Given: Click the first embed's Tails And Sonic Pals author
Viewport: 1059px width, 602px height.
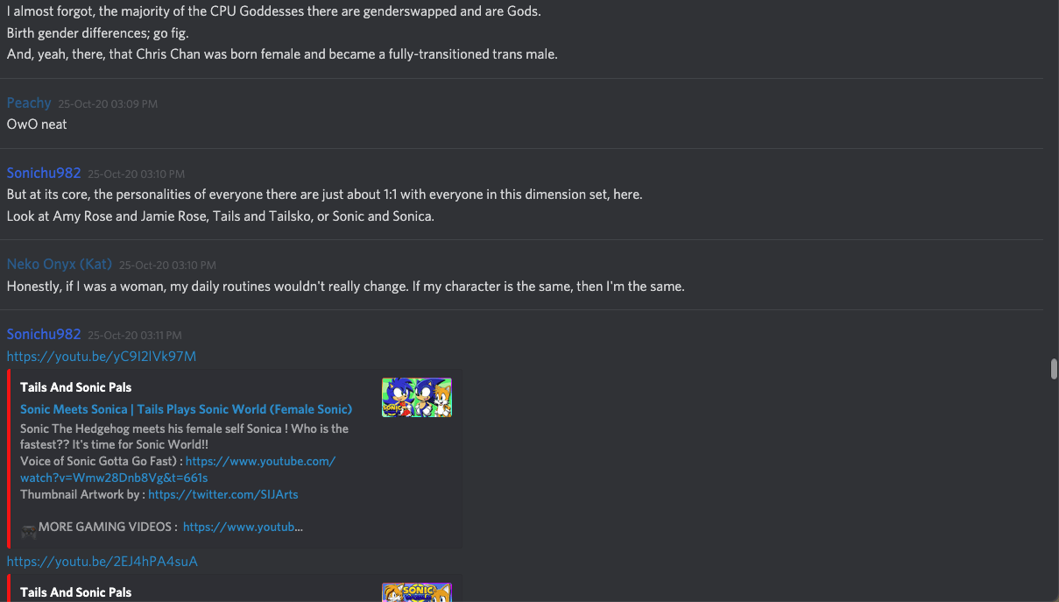Looking at the screenshot, I should (x=76, y=387).
